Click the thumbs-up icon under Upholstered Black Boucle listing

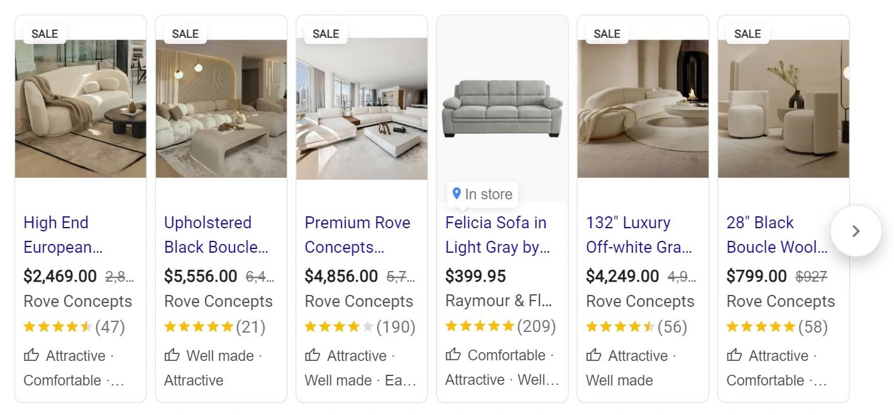(172, 355)
